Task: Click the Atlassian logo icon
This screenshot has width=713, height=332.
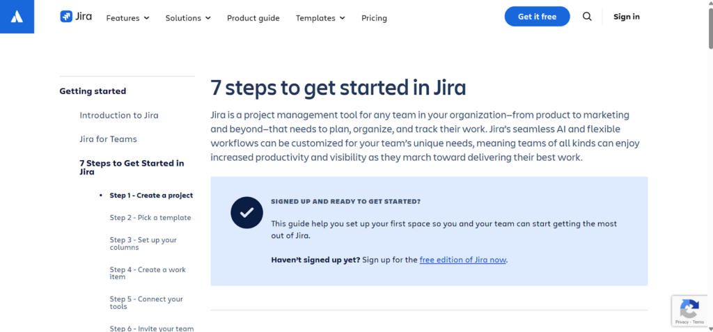Action: coord(17,17)
